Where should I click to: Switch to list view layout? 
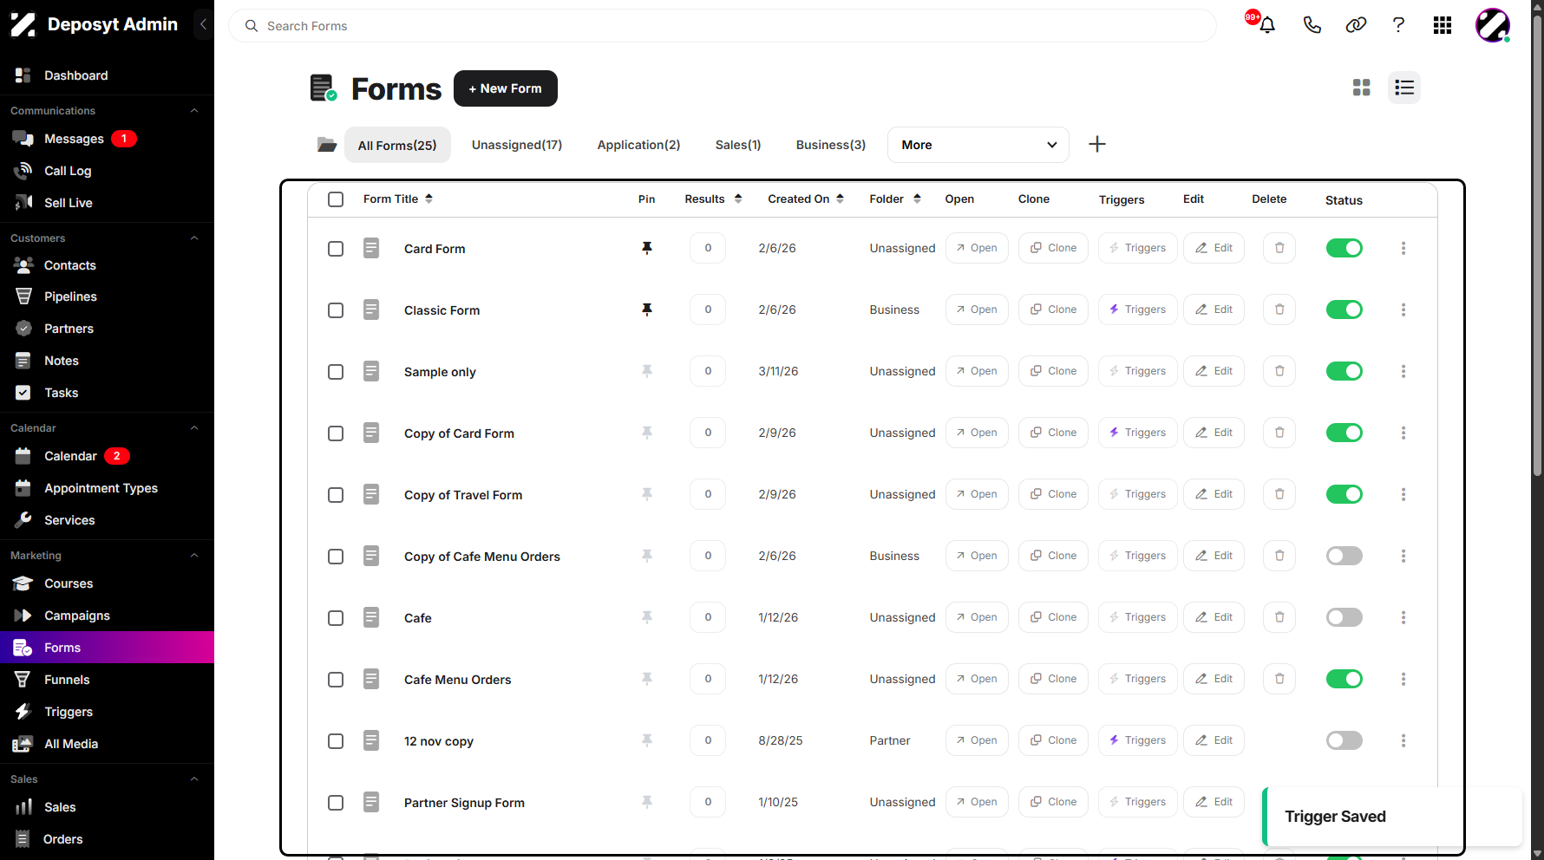point(1404,88)
